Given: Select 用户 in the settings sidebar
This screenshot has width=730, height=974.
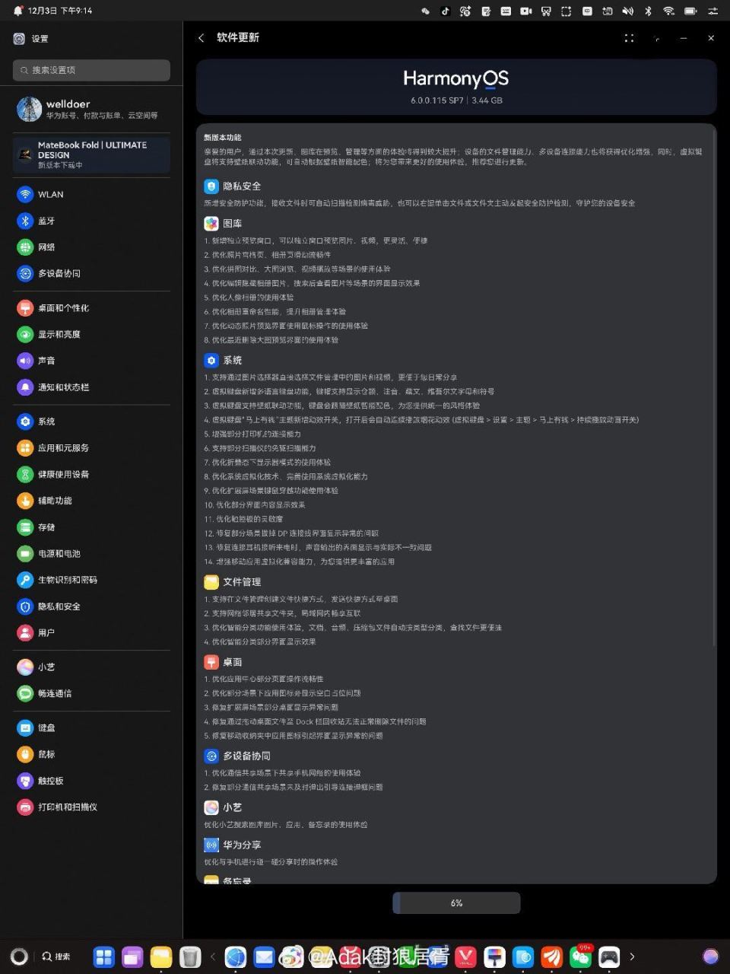Looking at the screenshot, I should (x=91, y=632).
